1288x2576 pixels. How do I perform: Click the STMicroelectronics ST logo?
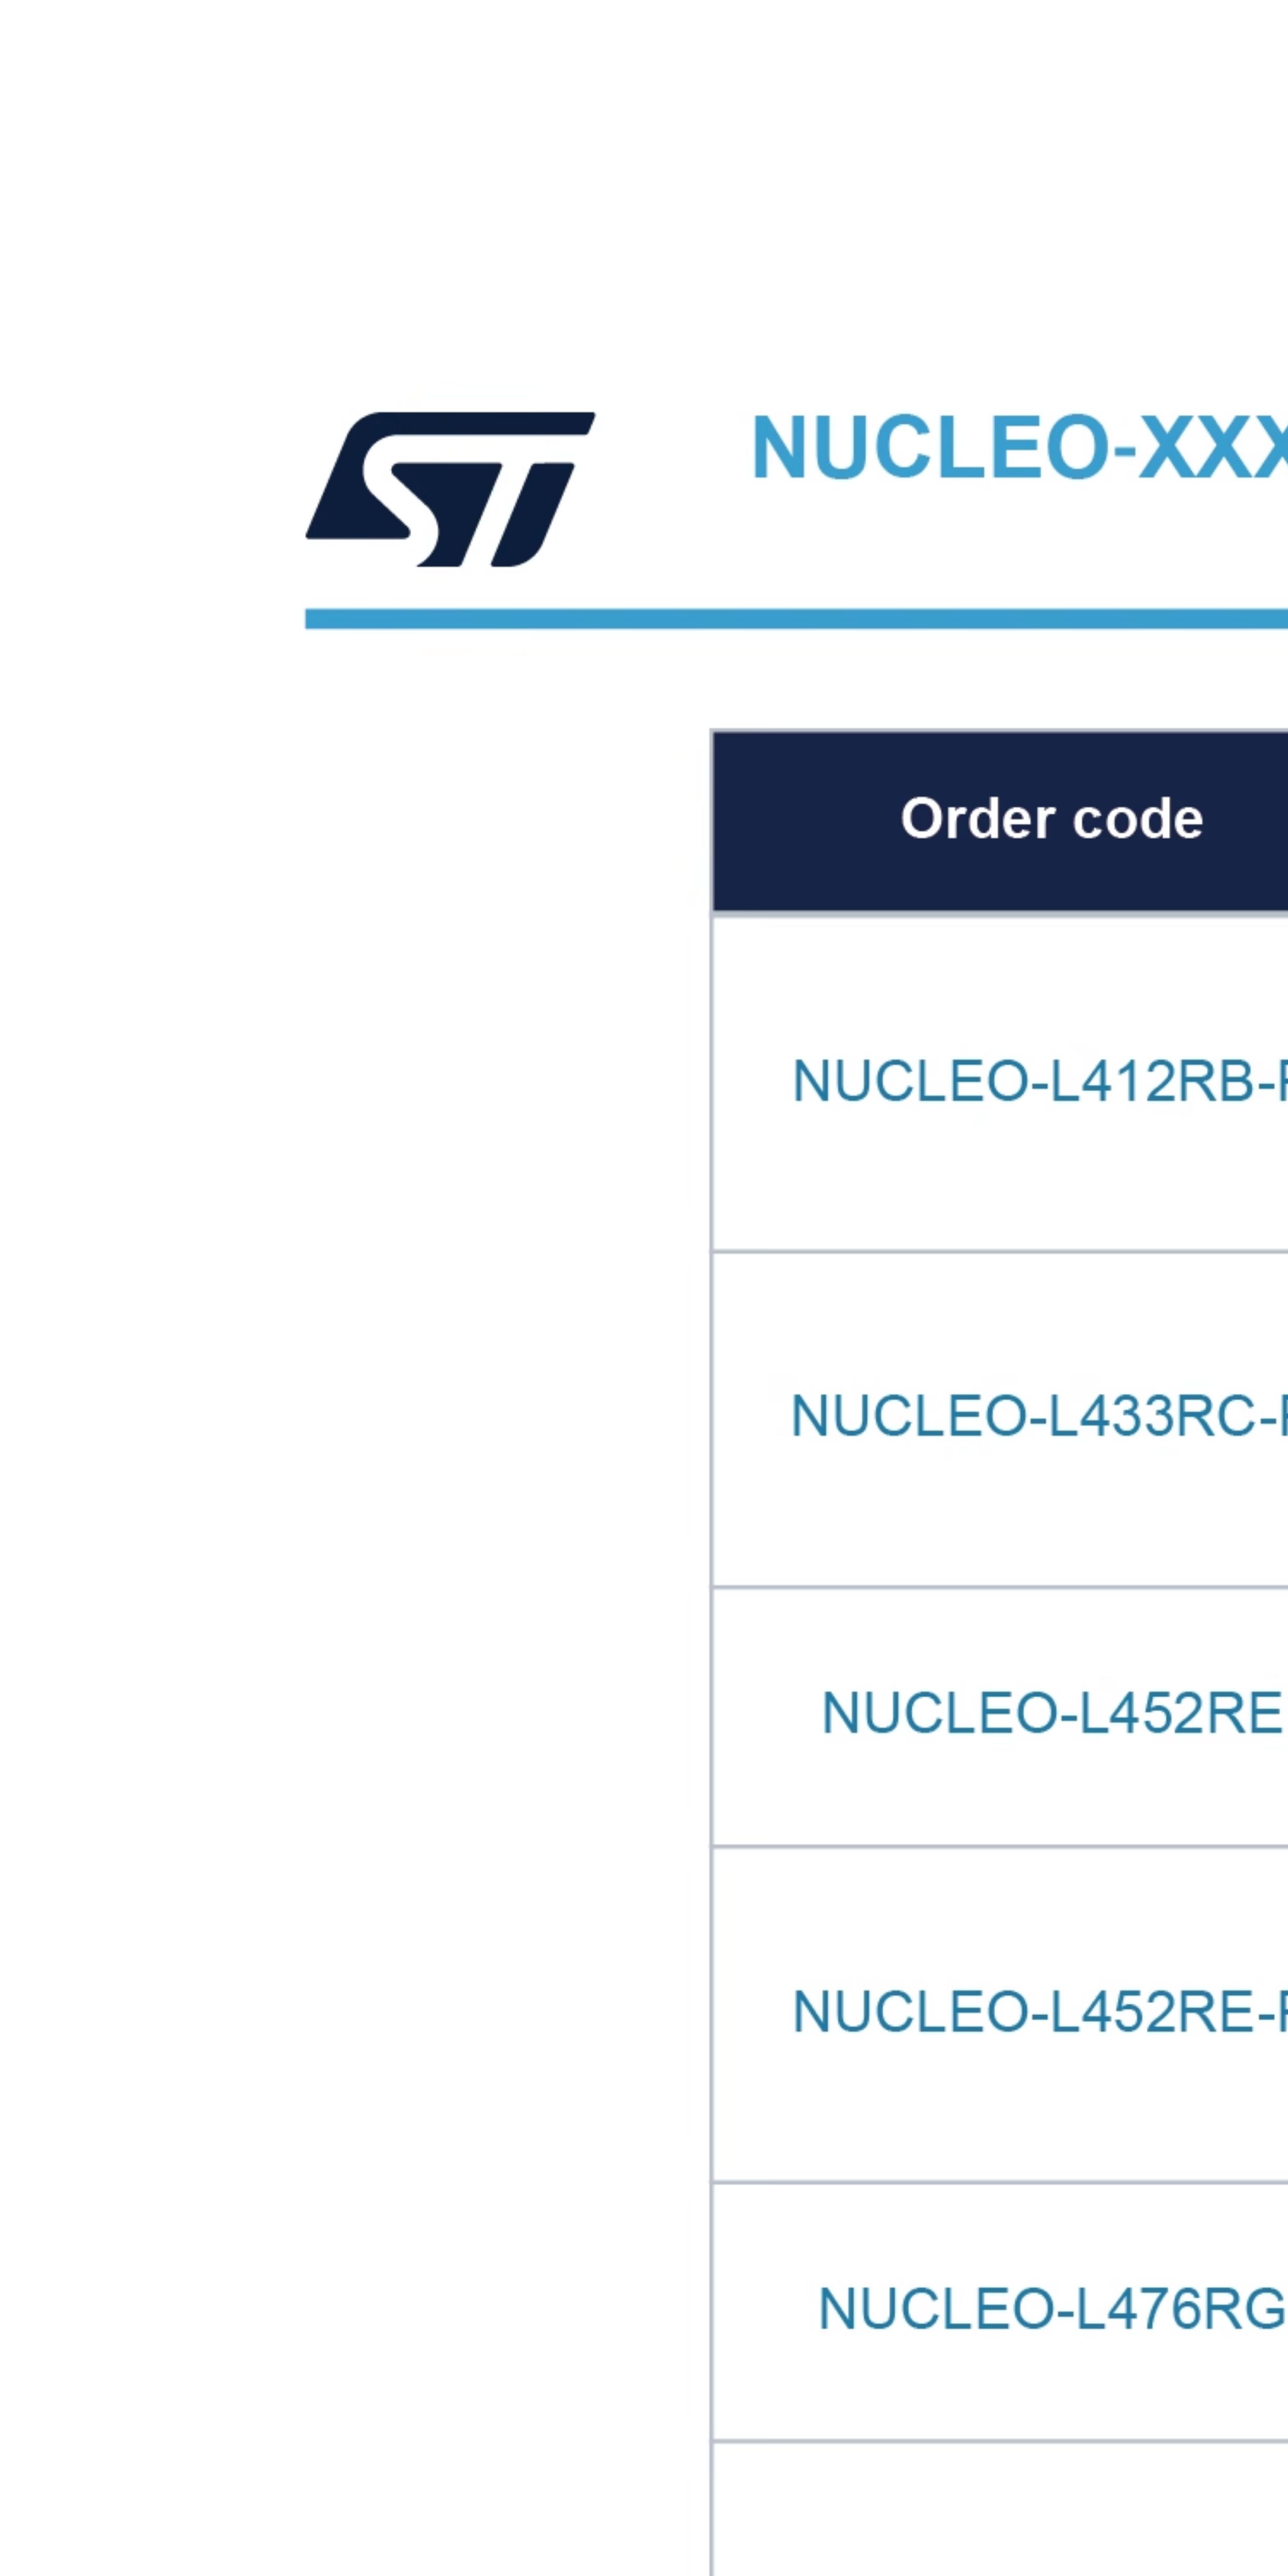coord(450,489)
